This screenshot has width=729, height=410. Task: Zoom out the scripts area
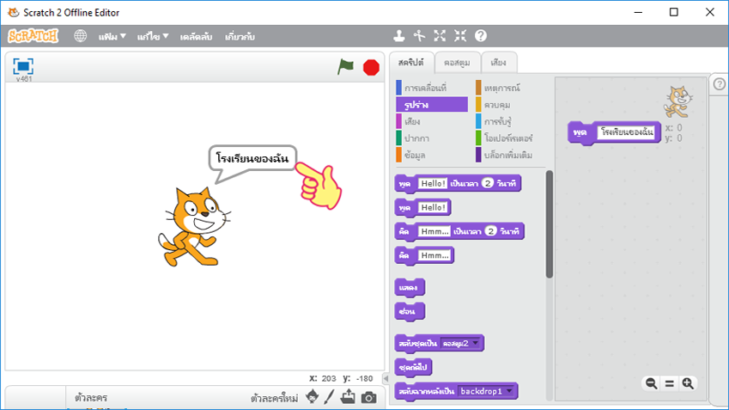(x=652, y=383)
